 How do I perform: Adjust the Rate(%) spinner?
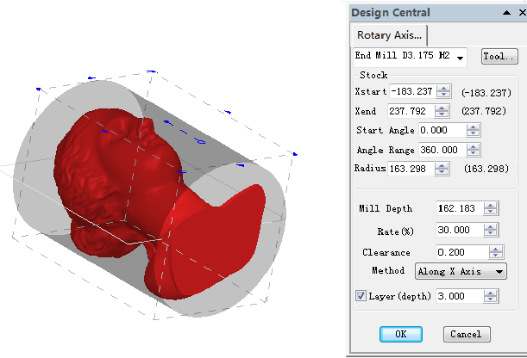(491, 230)
